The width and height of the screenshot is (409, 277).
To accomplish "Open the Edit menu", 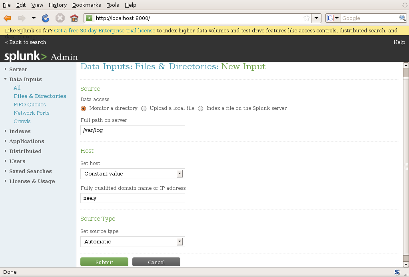I will tap(21, 5).
